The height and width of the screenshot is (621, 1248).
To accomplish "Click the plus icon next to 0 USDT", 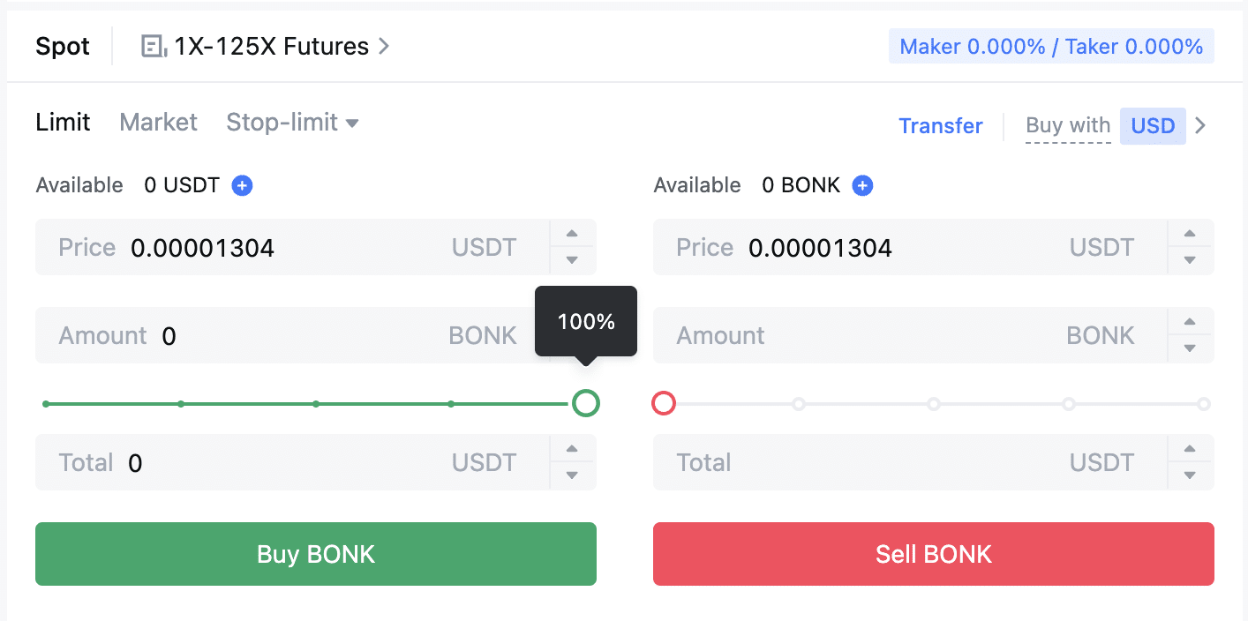I will point(242,185).
